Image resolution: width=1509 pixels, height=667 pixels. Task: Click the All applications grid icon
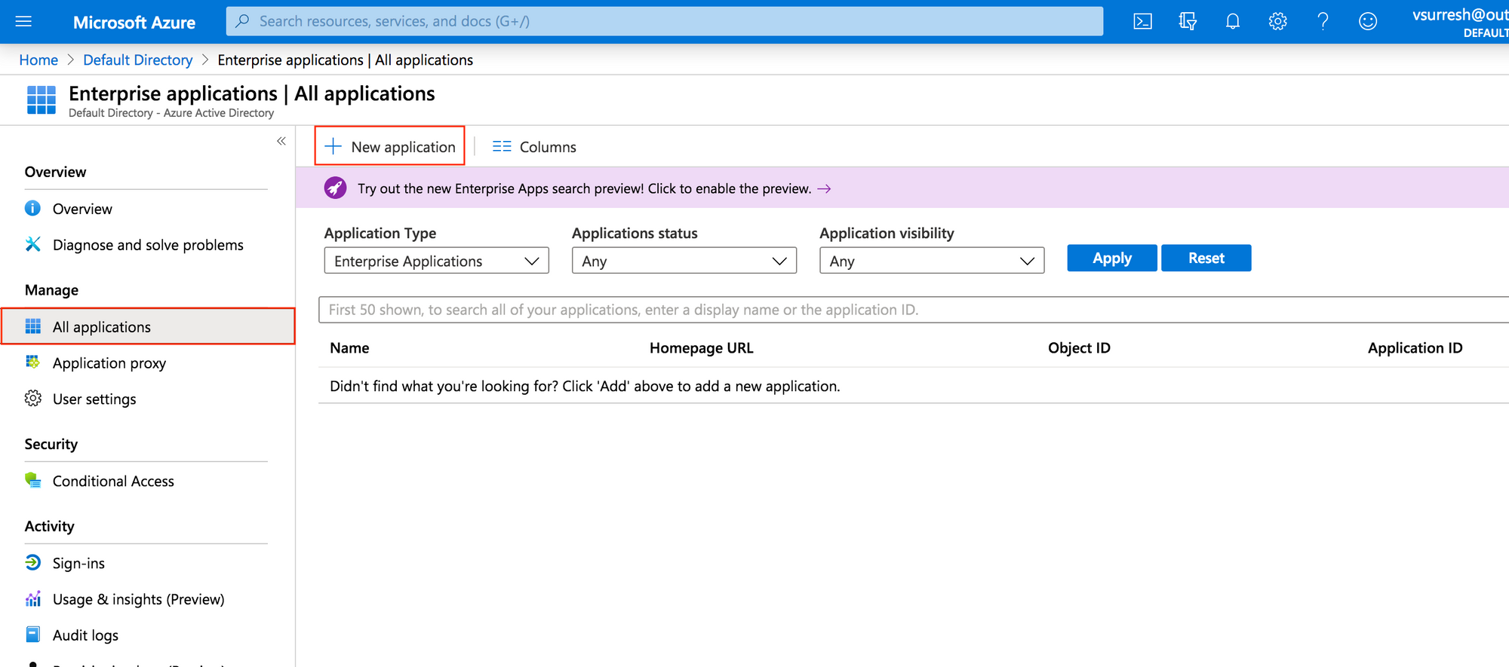[x=33, y=326]
